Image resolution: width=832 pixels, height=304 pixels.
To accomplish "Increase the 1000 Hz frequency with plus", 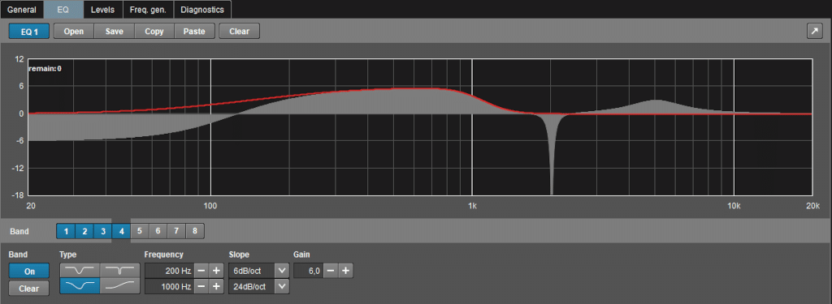I will pyautogui.click(x=216, y=286).
